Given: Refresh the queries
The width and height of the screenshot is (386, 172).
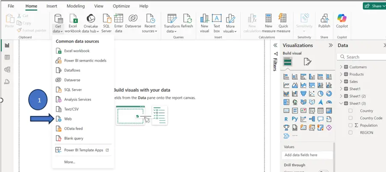Looking at the screenshot, I should pyautogui.click(x=187, y=21).
